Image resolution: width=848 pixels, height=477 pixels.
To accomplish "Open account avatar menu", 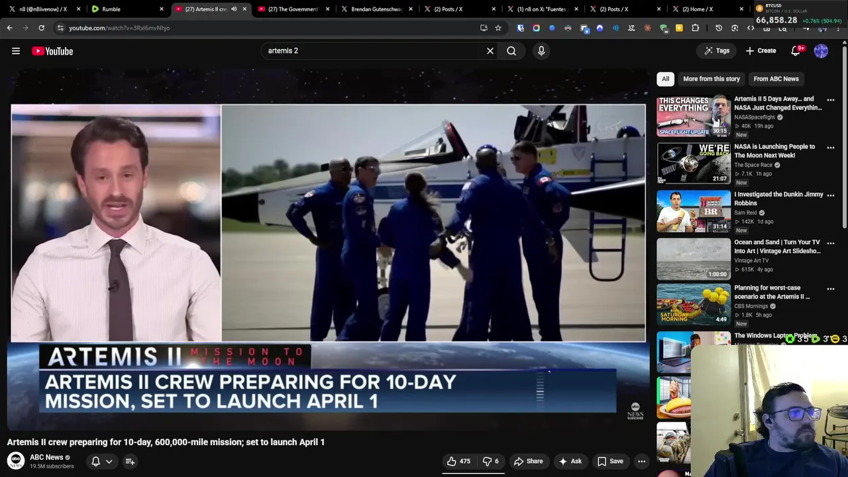I will (821, 51).
